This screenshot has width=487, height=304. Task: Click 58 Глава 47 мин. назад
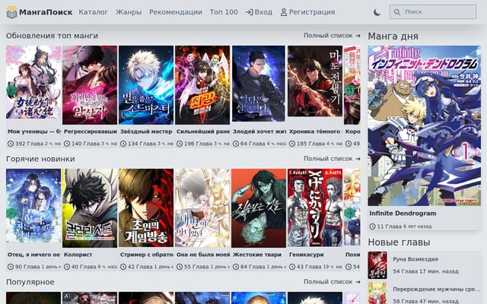425,301
